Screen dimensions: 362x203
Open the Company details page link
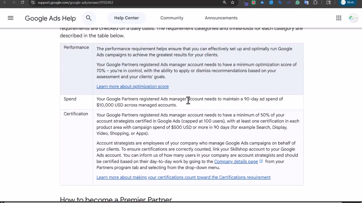[236, 162]
